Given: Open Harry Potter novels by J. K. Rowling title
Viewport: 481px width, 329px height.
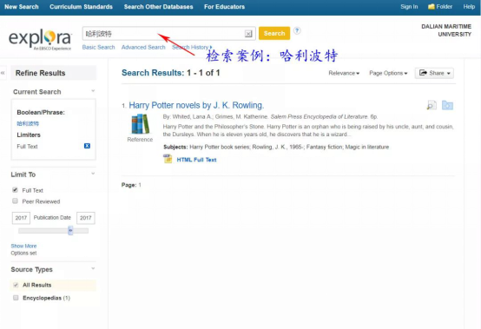Looking at the screenshot, I should pos(196,105).
